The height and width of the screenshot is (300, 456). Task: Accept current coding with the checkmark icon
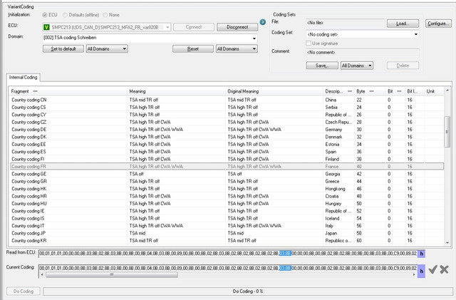point(432,269)
